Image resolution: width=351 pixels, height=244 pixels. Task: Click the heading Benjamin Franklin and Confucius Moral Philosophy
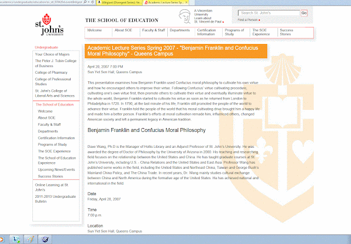146,130
